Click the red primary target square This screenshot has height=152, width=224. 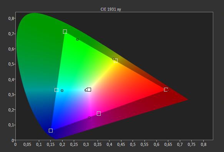166,90
